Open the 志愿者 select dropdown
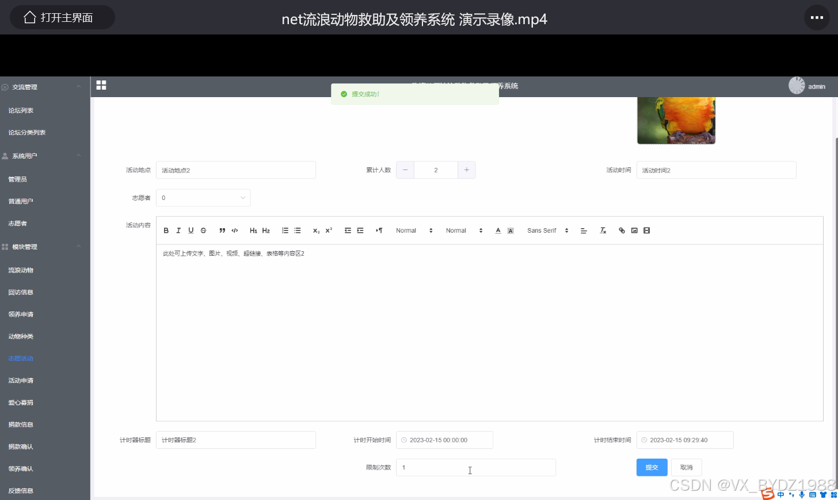838x500 pixels. [x=203, y=198]
